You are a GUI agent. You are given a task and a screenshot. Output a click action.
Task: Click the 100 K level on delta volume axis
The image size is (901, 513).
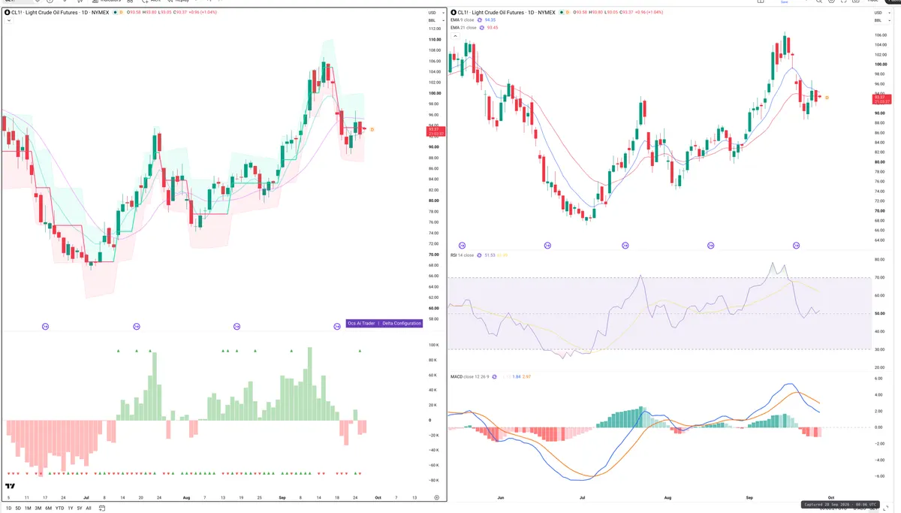433,345
